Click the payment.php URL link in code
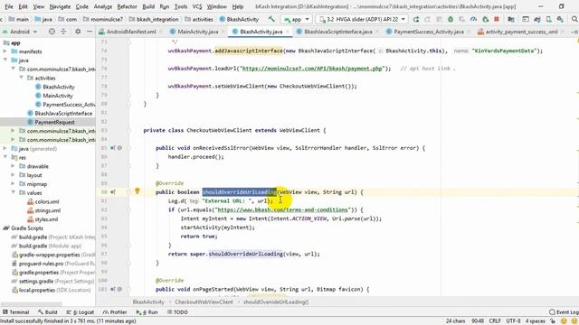This screenshot has height=325, width=579. 312,69
